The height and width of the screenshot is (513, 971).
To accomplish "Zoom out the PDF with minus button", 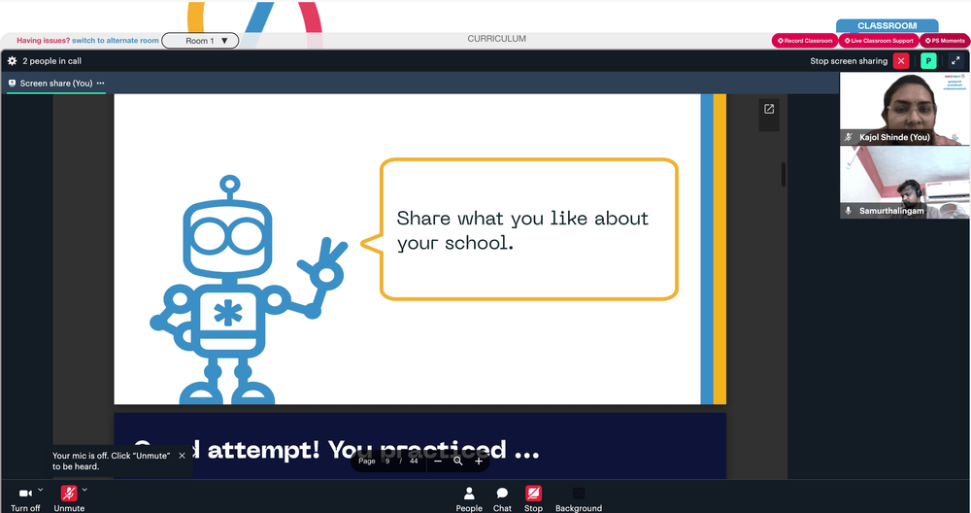I will 438,461.
